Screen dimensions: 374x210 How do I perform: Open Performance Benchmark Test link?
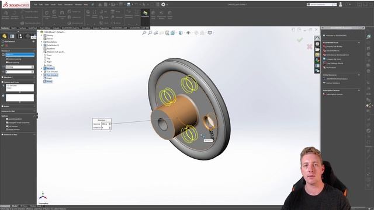[337, 55]
